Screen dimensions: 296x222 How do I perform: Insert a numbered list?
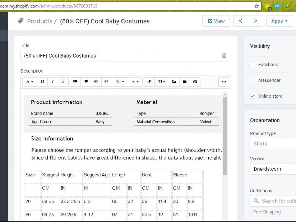tap(86, 82)
